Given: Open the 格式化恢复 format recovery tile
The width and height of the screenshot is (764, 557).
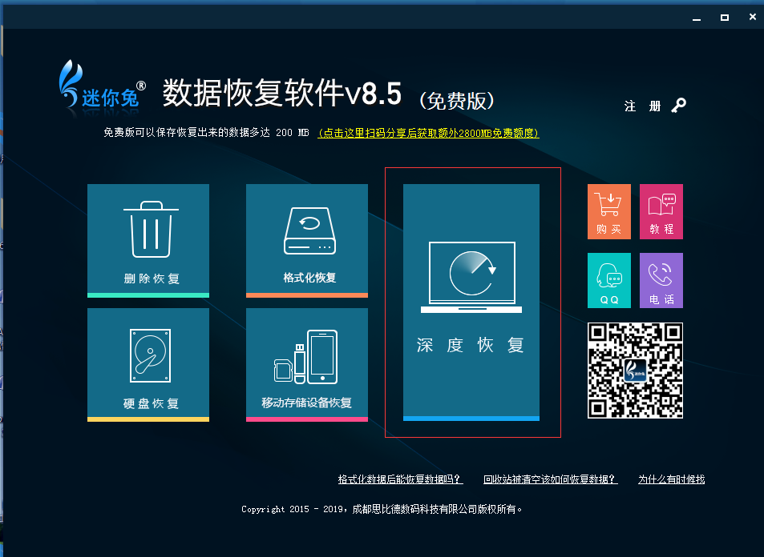Looking at the screenshot, I should 307,240.
